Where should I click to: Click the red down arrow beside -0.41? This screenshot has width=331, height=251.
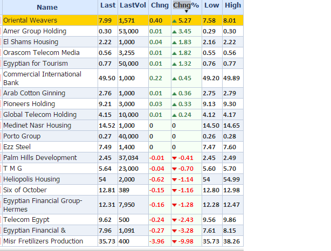tap(174, 158)
